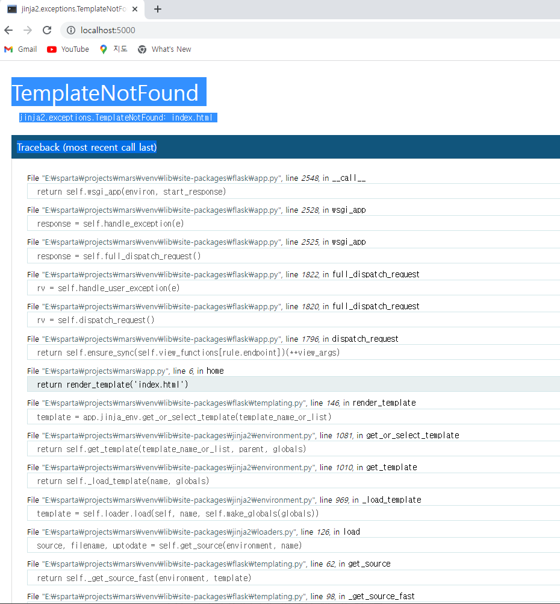Click the File line 2525 in wsgi_app
Viewport: 560px width, 604px height.
coord(196,242)
